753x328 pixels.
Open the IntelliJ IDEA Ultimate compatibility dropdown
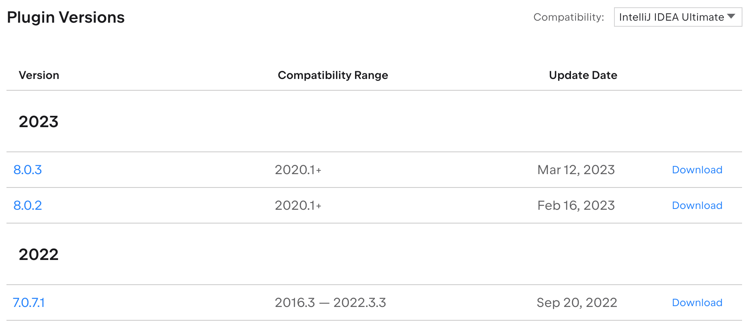pyautogui.click(x=678, y=17)
